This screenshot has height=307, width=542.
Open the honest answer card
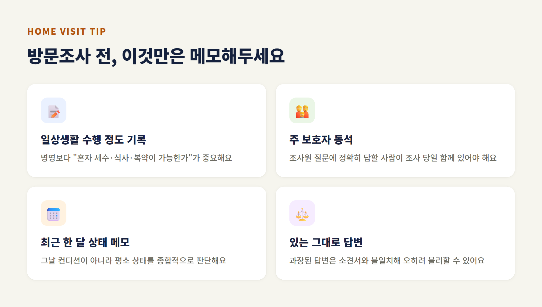point(395,233)
